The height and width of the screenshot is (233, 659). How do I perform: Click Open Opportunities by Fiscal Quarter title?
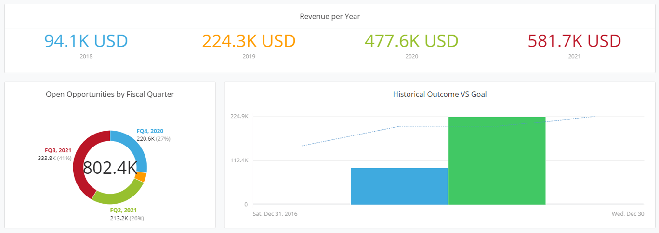tap(110, 94)
